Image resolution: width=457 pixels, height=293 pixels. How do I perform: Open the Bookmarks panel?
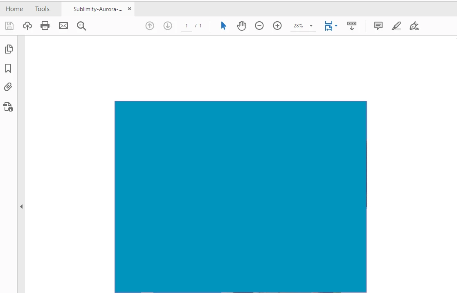tap(8, 68)
